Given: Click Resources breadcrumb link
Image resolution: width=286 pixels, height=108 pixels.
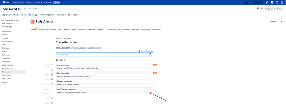Looking at the screenshot, I should (60, 38).
